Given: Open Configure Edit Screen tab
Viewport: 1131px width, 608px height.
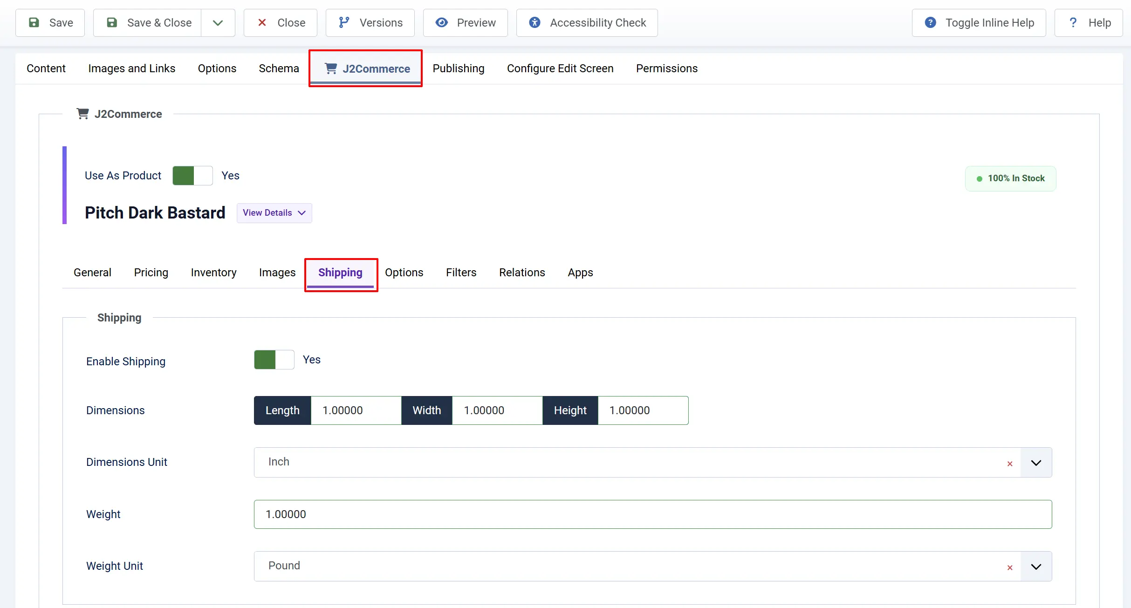Looking at the screenshot, I should point(560,68).
